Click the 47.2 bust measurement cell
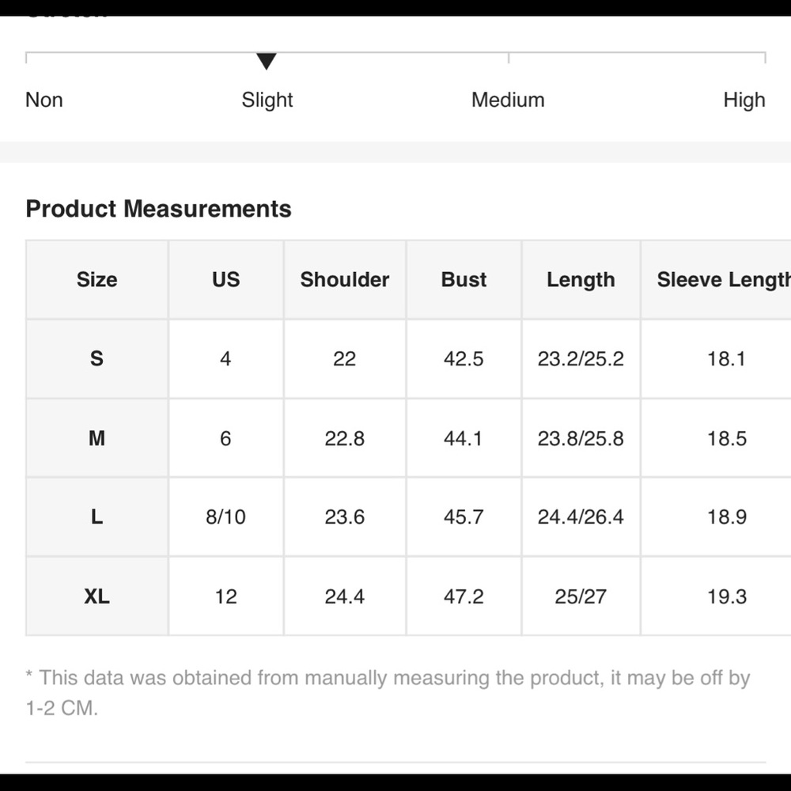This screenshot has height=791, width=791. pos(464,596)
